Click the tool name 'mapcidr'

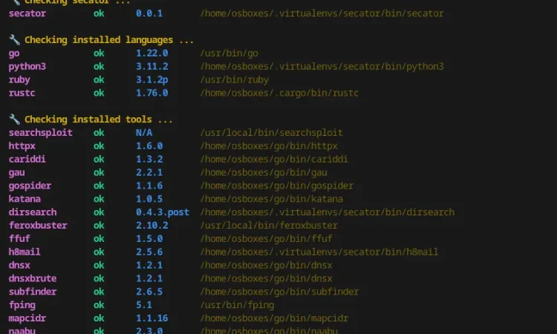coord(27,318)
